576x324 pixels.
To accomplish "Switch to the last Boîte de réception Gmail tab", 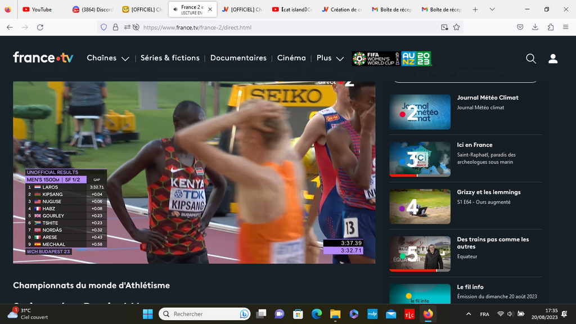I will pyautogui.click(x=442, y=10).
